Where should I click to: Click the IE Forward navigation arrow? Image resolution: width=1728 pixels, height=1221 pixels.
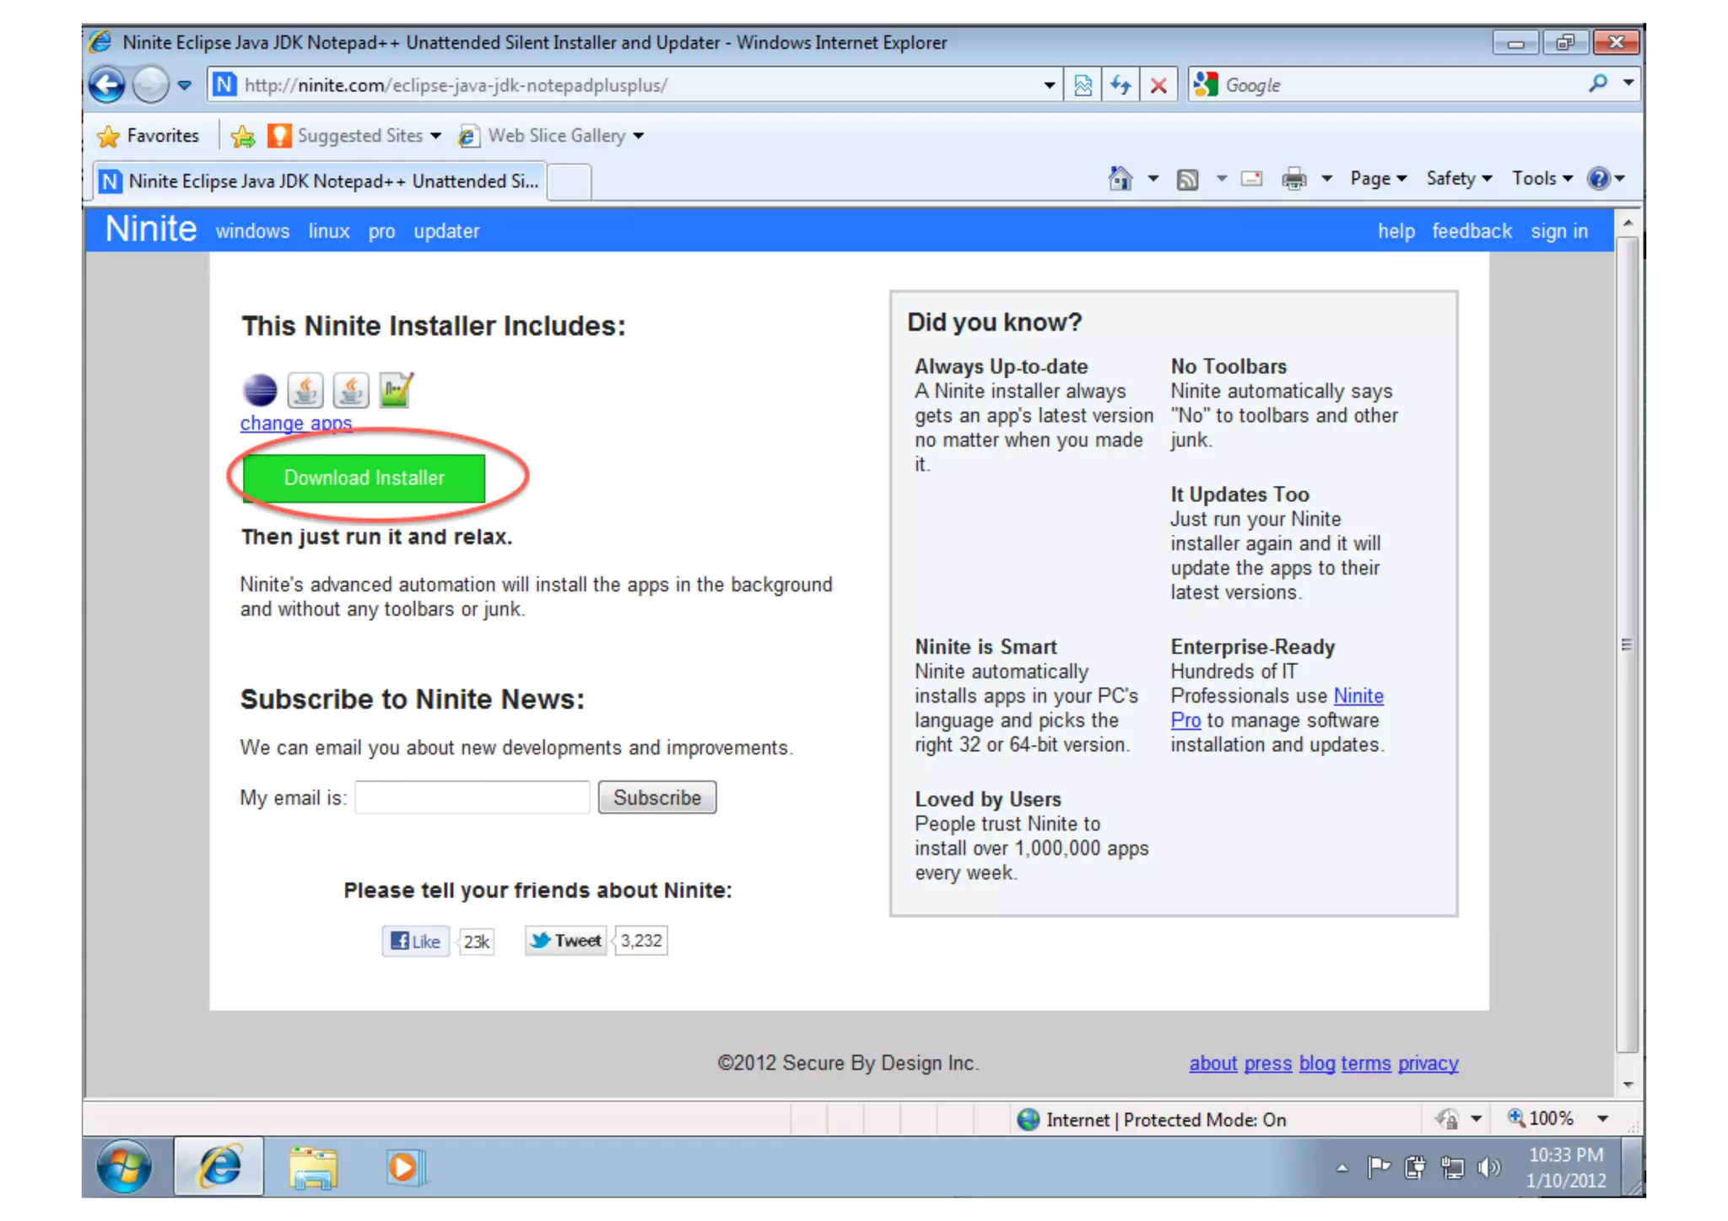tap(151, 85)
